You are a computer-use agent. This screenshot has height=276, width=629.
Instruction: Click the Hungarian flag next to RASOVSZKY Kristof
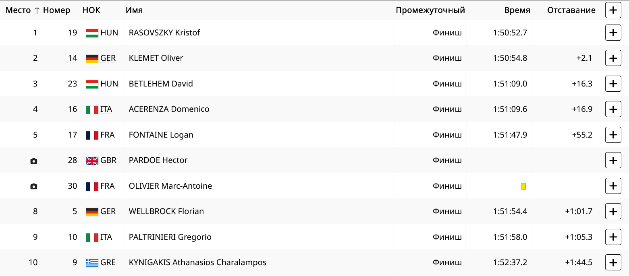click(x=91, y=33)
